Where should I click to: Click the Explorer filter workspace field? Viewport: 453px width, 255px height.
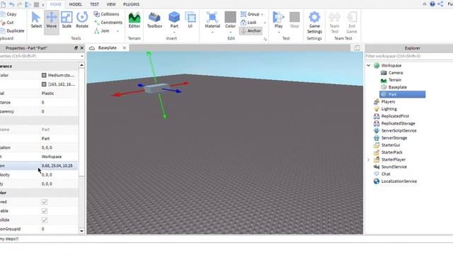pos(409,56)
